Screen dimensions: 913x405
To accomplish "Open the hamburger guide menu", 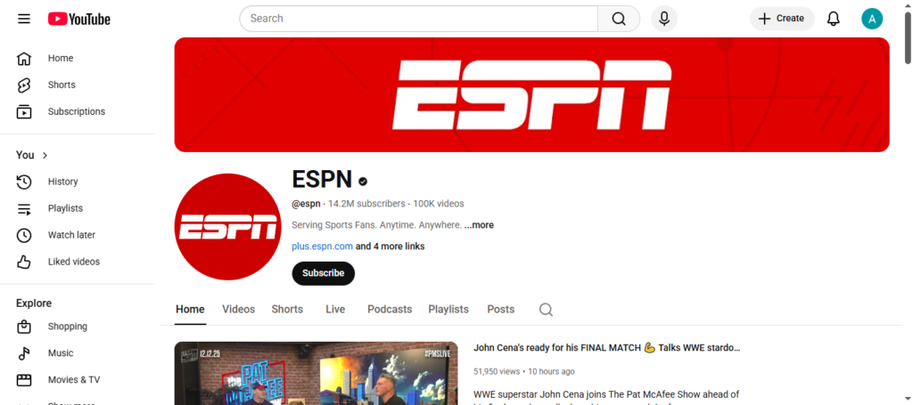I will pos(24,19).
